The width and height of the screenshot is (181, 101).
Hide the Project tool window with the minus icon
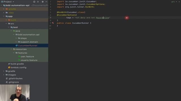[46, 2]
